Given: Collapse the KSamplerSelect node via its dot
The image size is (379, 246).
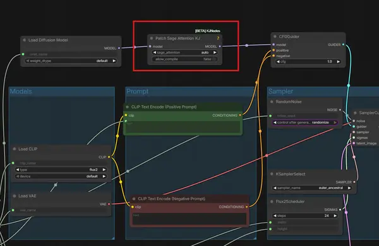Looking at the screenshot, I should click(272, 174).
